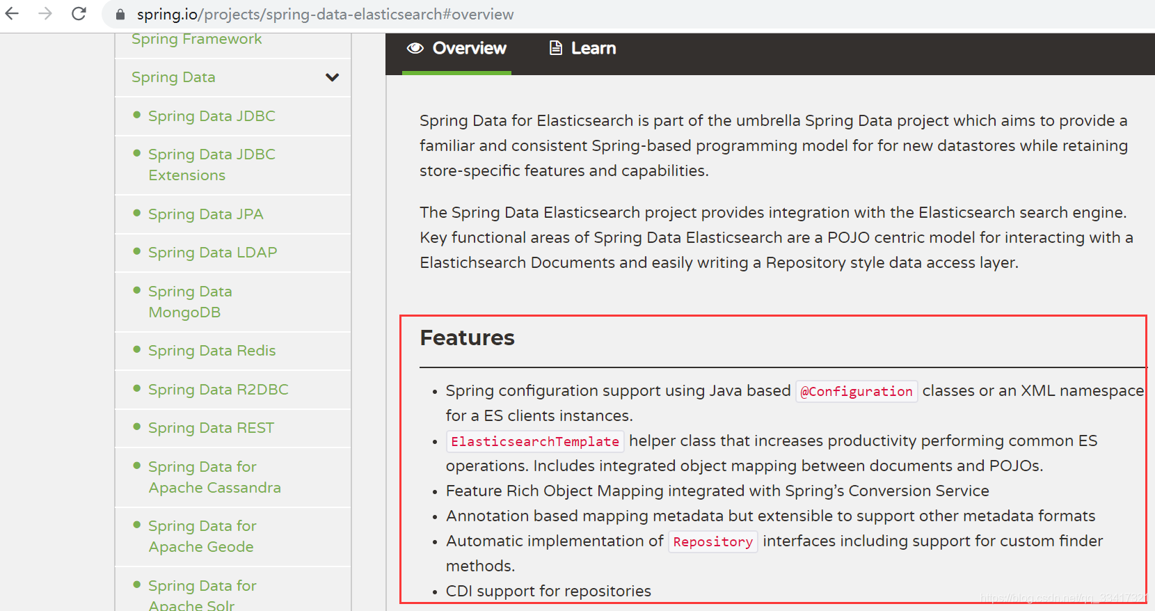Click the document icon beside Learn
Screen dimensions: 1155x611
pos(555,48)
